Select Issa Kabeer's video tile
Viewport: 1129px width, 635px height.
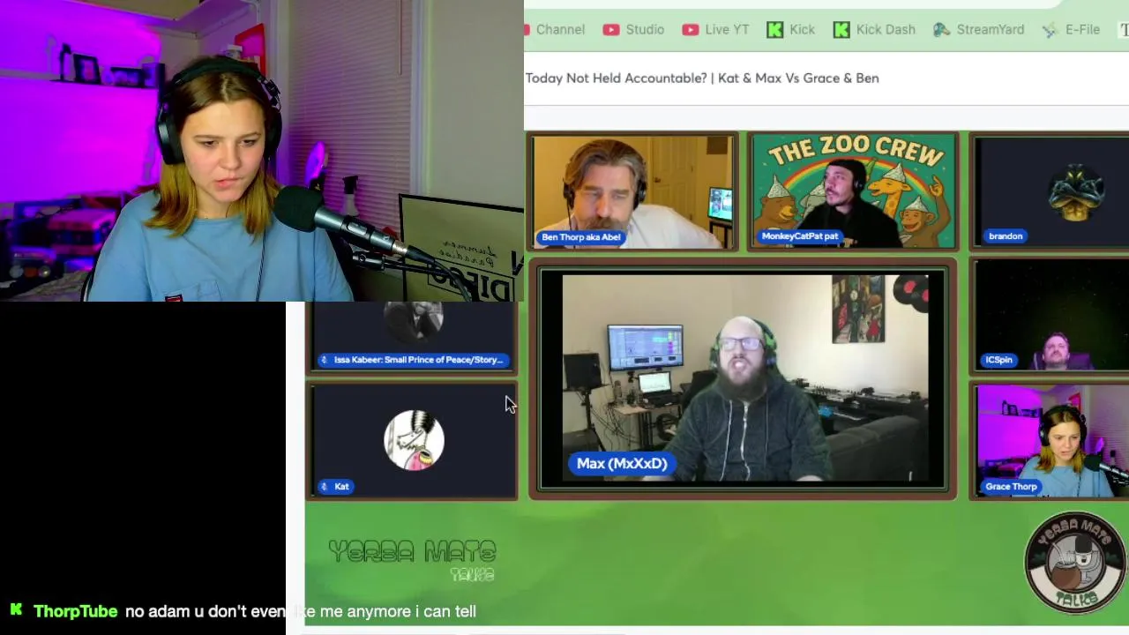413,338
